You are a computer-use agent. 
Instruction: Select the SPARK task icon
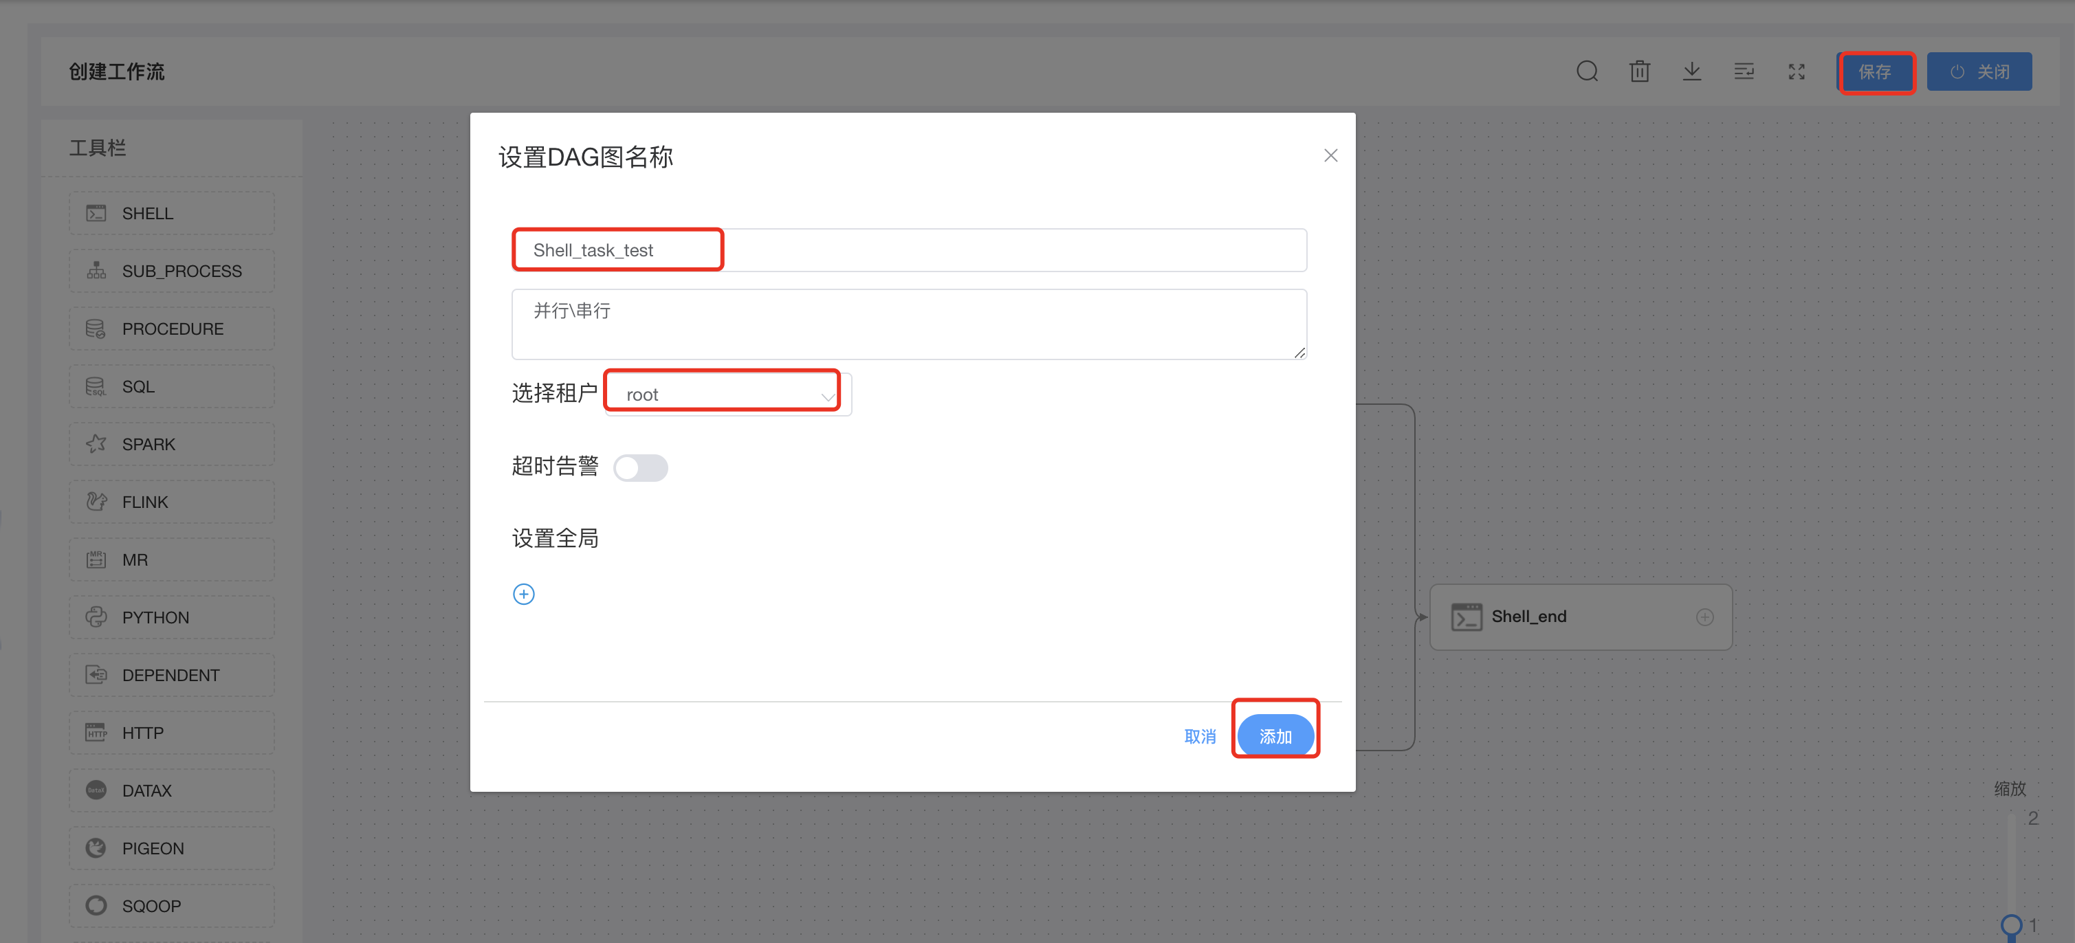(97, 444)
